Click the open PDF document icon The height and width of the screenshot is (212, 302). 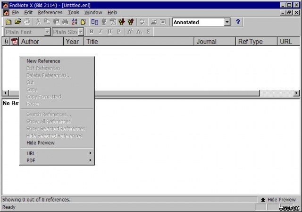pyautogui.click(x=113, y=22)
